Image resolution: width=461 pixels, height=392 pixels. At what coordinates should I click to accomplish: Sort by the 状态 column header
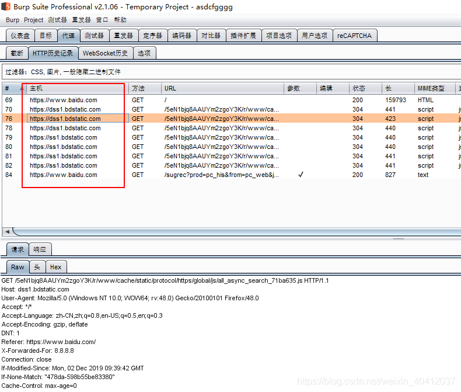365,88
